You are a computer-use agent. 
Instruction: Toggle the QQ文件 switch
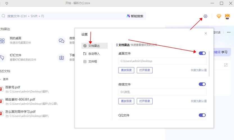[202, 115]
